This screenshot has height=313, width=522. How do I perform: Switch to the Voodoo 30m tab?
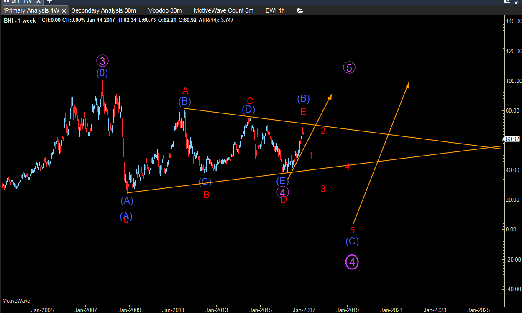[165, 10]
